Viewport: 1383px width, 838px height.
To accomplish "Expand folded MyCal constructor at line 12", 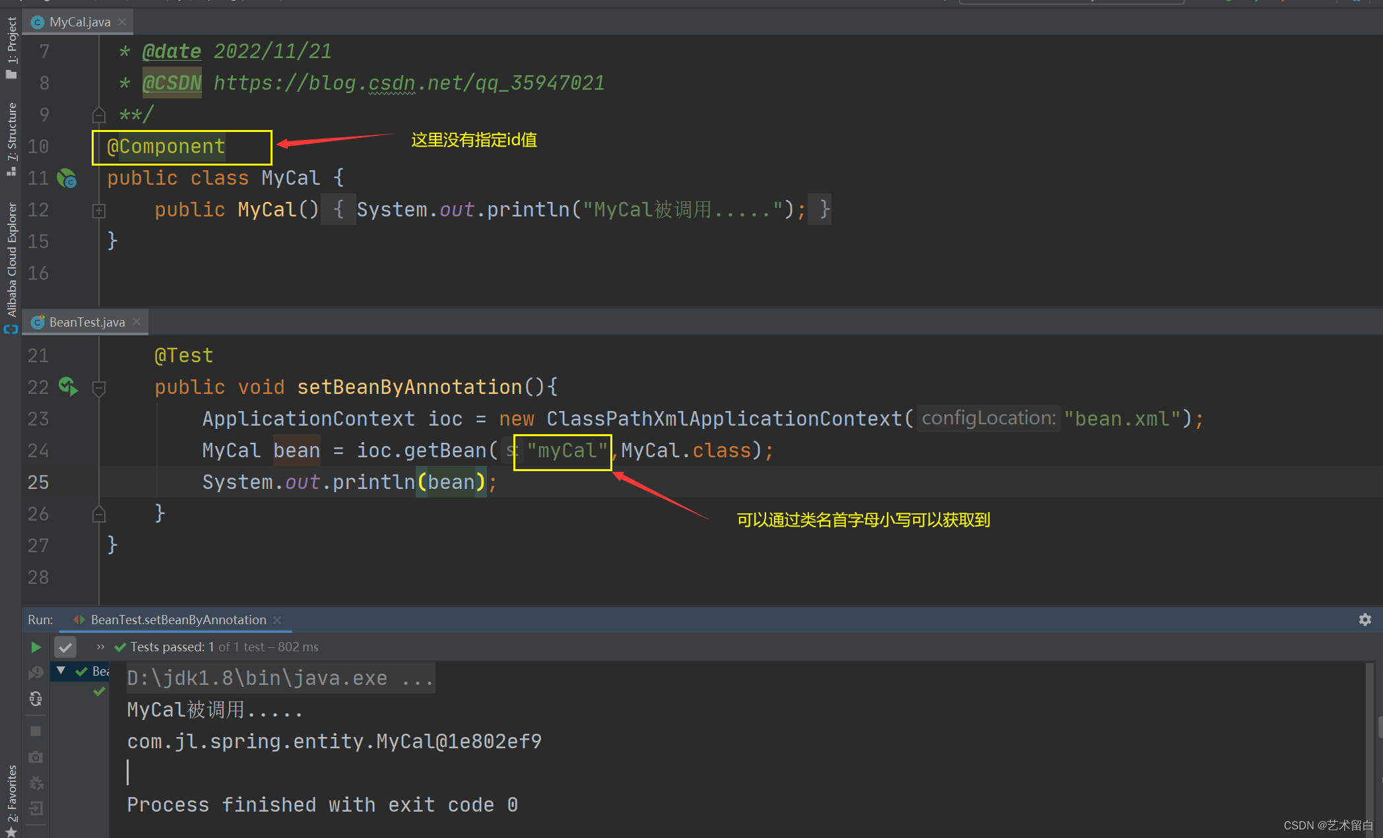I will [99, 211].
